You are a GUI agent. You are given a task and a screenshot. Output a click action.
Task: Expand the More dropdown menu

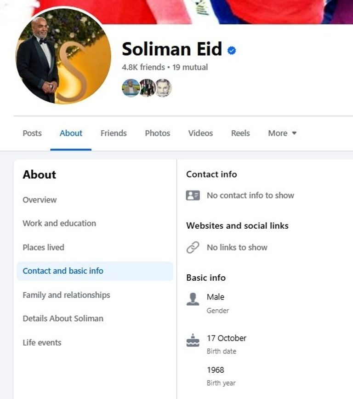pos(282,133)
